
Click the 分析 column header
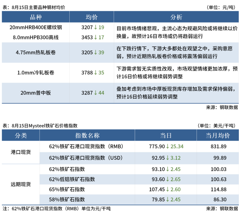176,17
